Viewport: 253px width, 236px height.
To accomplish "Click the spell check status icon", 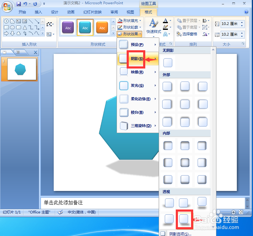I will (x=60, y=212).
